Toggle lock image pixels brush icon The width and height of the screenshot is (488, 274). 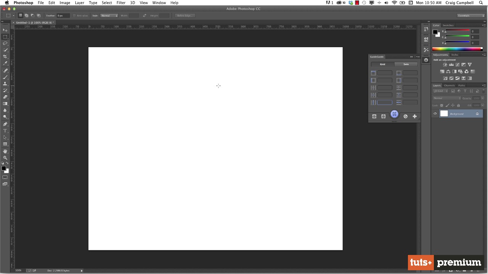pos(447,105)
